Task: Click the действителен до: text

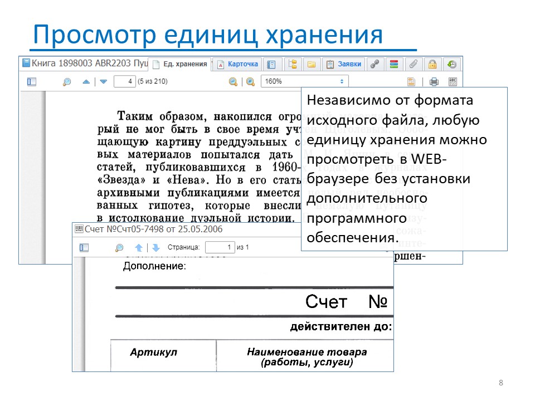Action: point(341,327)
